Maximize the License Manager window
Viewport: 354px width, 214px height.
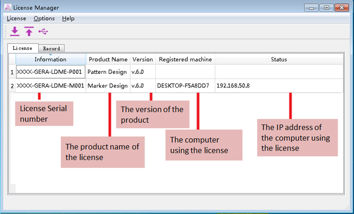pos(327,8)
